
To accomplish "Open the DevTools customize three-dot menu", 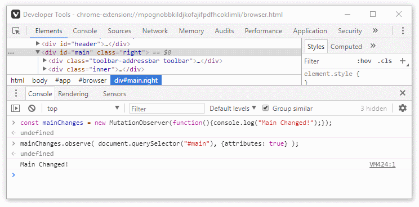I will [x=403, y=31].
